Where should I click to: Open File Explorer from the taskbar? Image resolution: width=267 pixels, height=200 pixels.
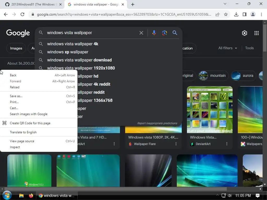coord(21,196)
